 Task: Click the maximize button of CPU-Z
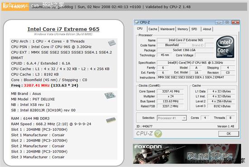coord(227,22)
